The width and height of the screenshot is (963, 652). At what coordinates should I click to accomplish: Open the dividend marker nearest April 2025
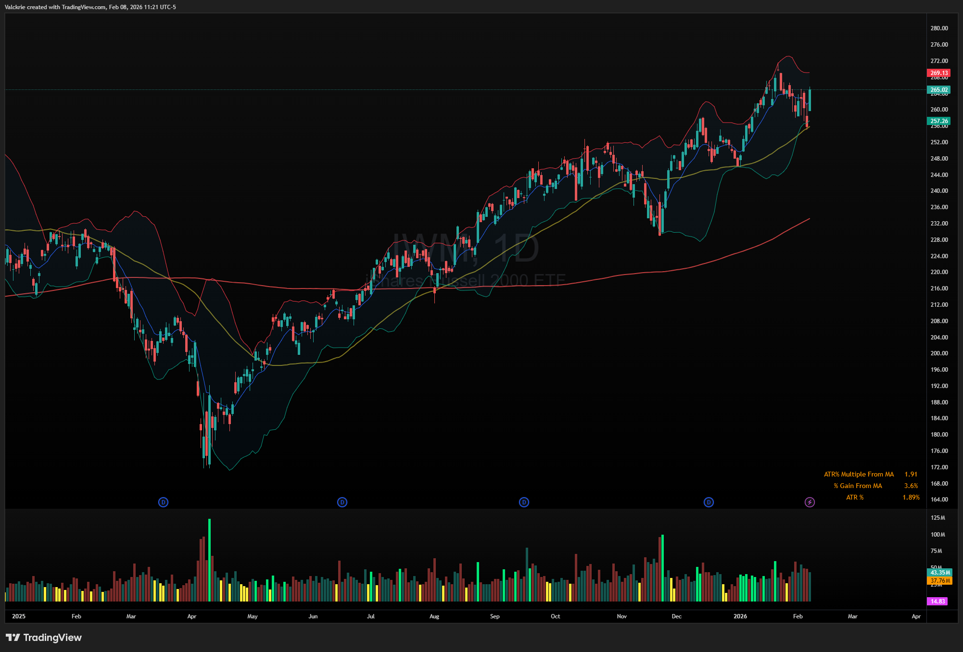pos(163,502)
